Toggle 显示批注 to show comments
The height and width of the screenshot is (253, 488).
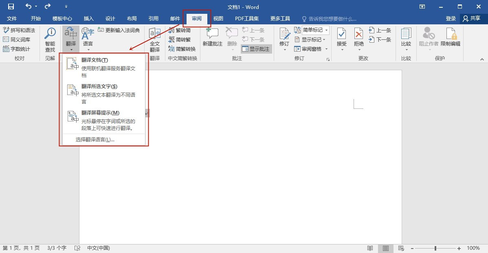[256, 49]
